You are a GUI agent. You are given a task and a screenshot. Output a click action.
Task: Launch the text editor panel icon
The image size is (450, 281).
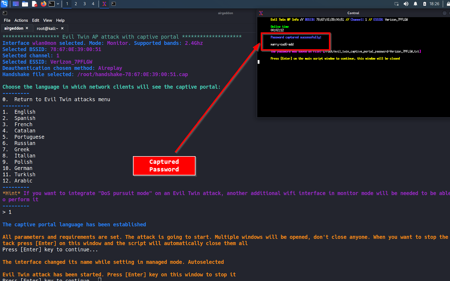pos(34,4)
